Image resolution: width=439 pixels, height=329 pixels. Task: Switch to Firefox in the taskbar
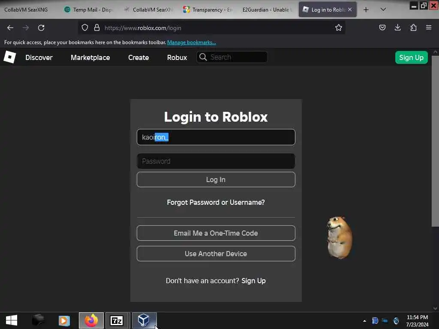(x=91, y=320)
